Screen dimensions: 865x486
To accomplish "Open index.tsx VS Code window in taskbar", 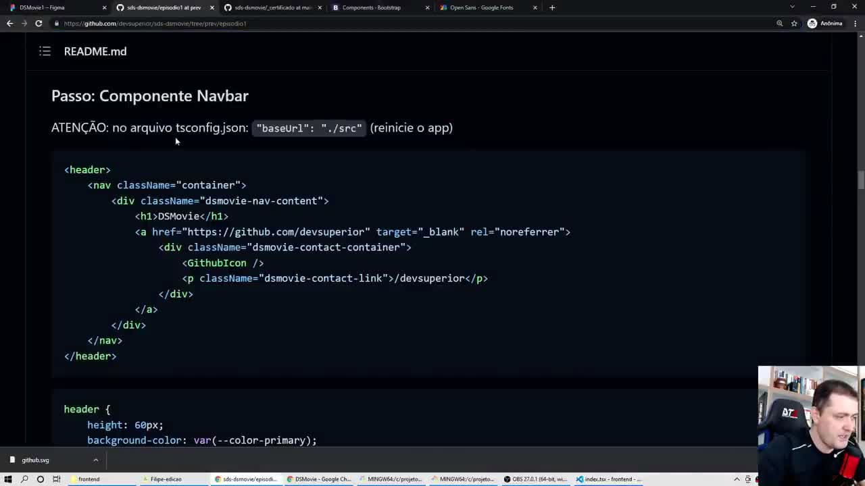I will click(x=608, y=479).
